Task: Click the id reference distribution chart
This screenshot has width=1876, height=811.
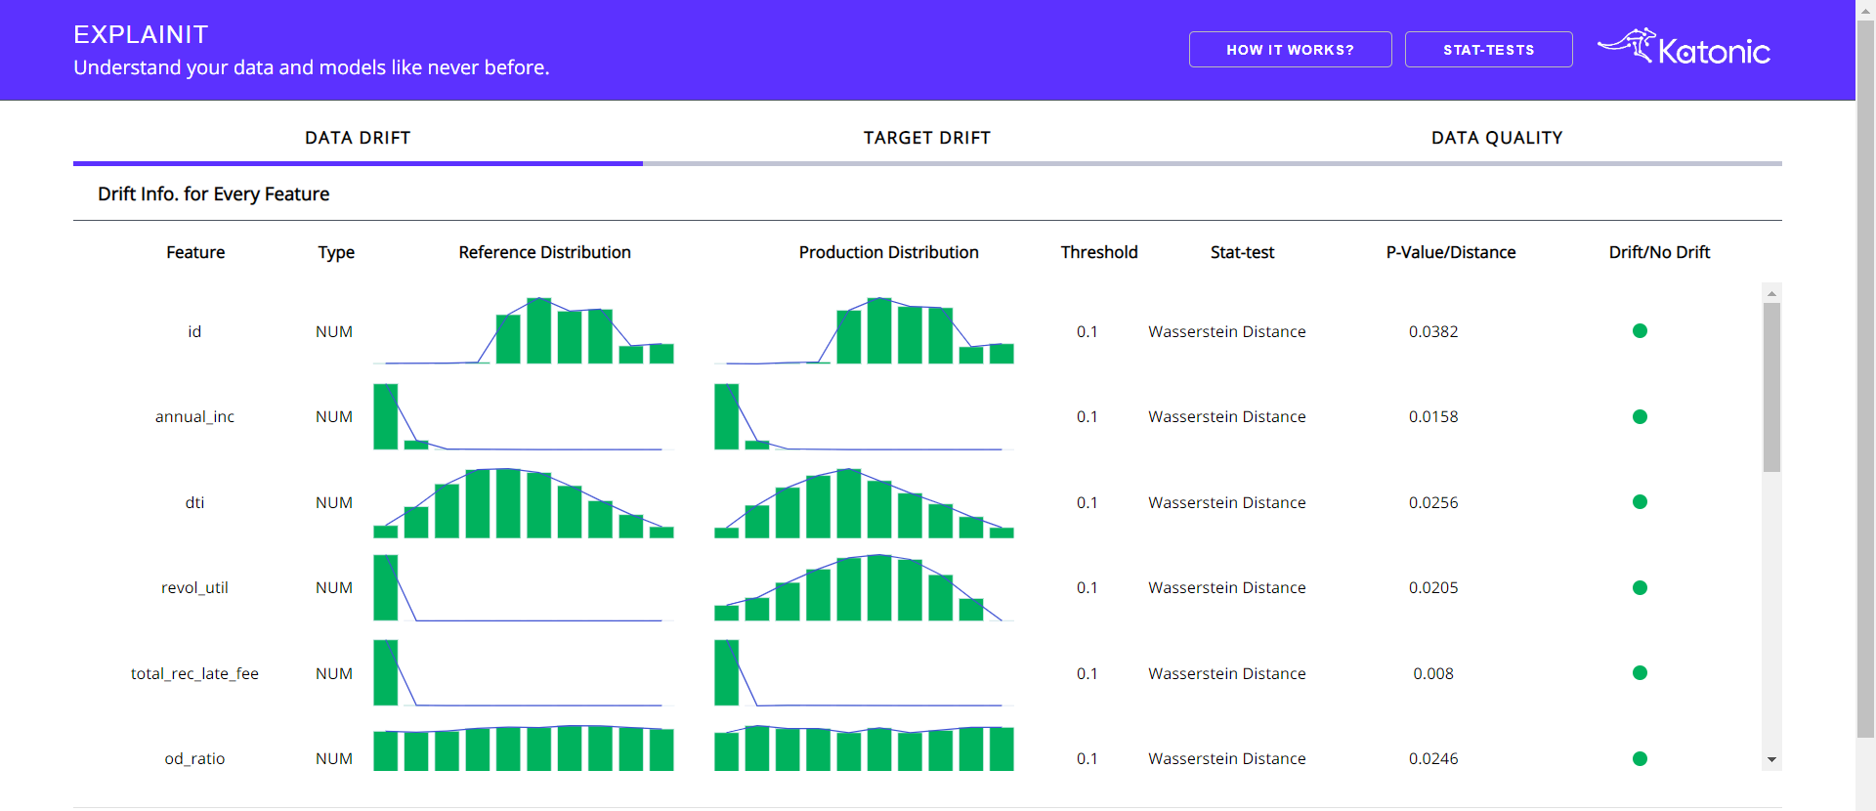Action: pyautogui.click(x=524, y=331)
